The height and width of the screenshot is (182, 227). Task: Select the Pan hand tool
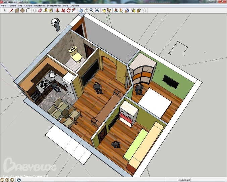coord(86,10)
